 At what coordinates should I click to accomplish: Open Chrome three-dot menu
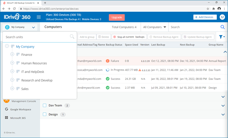click(x=225, y=9)
